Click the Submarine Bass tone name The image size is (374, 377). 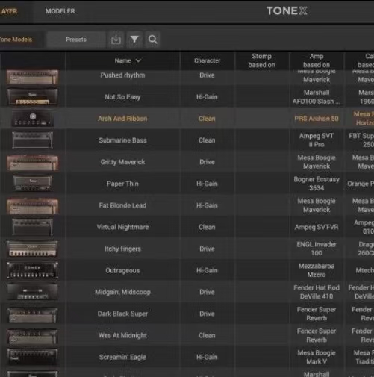122,140
